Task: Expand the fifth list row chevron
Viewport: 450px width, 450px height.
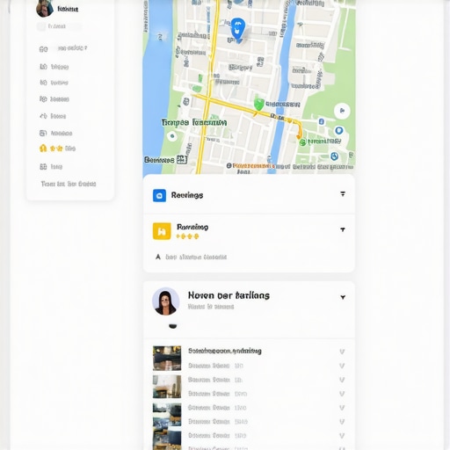Action: pos(342,408)
